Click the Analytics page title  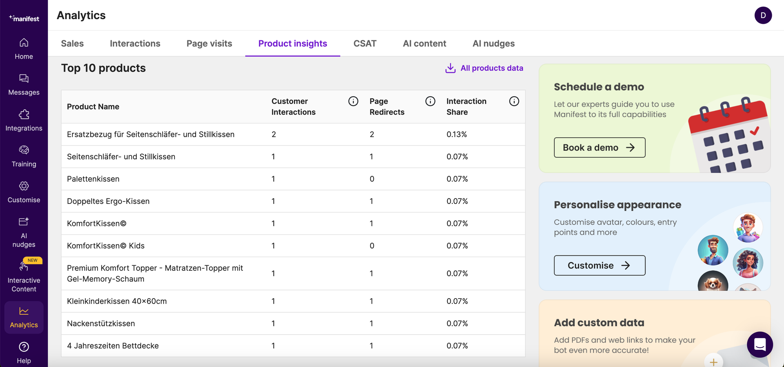coord(81,15)
